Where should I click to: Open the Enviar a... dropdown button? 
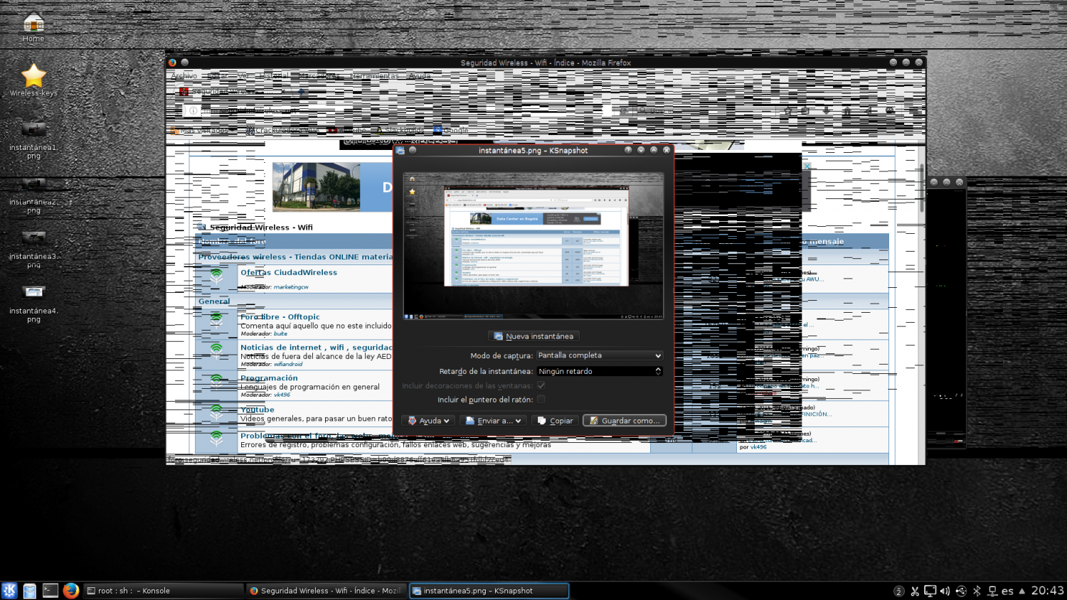pyautogui.click(x=493, y=421)
